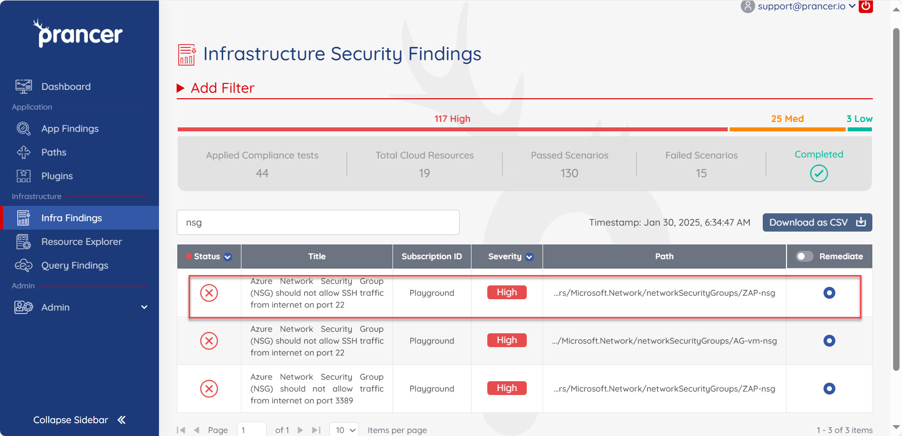
Task: Click the Total Cloud Resources 19 stat
Action: point(425,164)
